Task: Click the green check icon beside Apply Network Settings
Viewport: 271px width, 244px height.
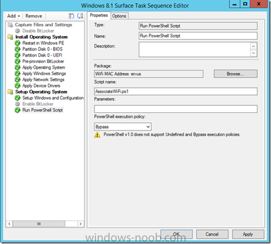Action: (x=17, y=80)
